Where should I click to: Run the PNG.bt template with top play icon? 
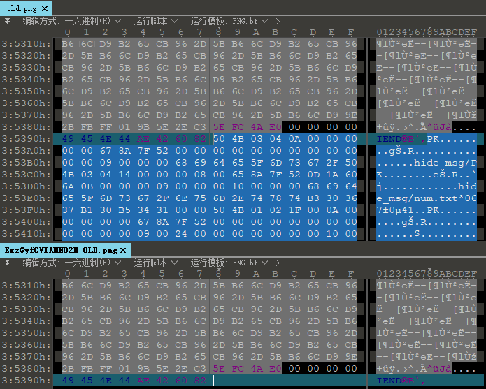[x=278, y=21]
